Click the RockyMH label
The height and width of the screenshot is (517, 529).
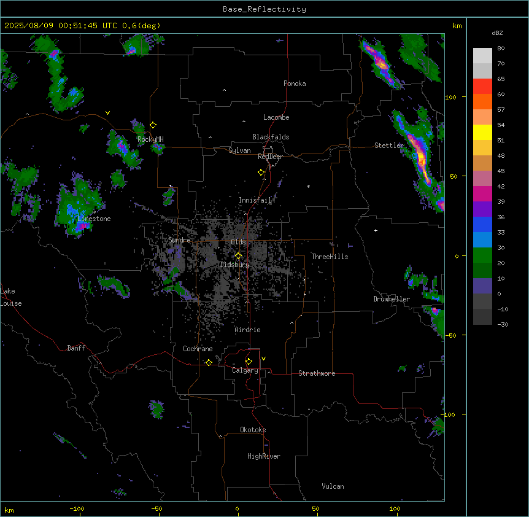point(150,139)
